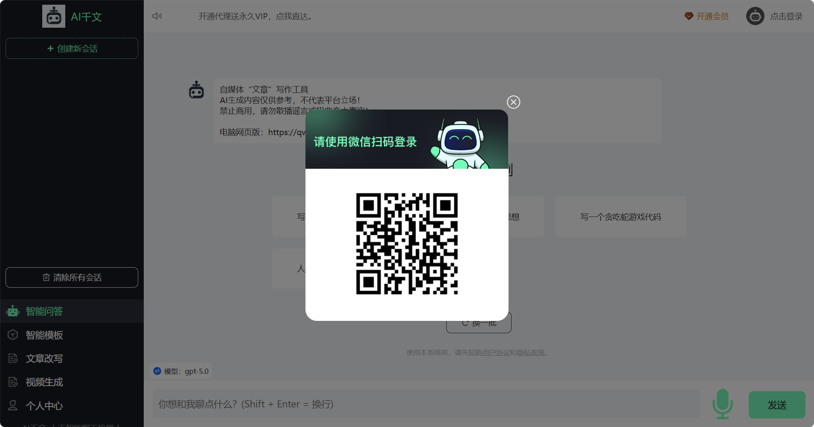Image resolution: width=814 pixels, height=427 pixels.
Task: Go to 文章改写 in the sidebar
Action: (44, 359)
